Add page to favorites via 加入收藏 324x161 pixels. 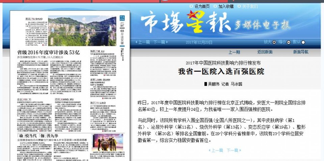pyautogui.click(x=226, y=6)
